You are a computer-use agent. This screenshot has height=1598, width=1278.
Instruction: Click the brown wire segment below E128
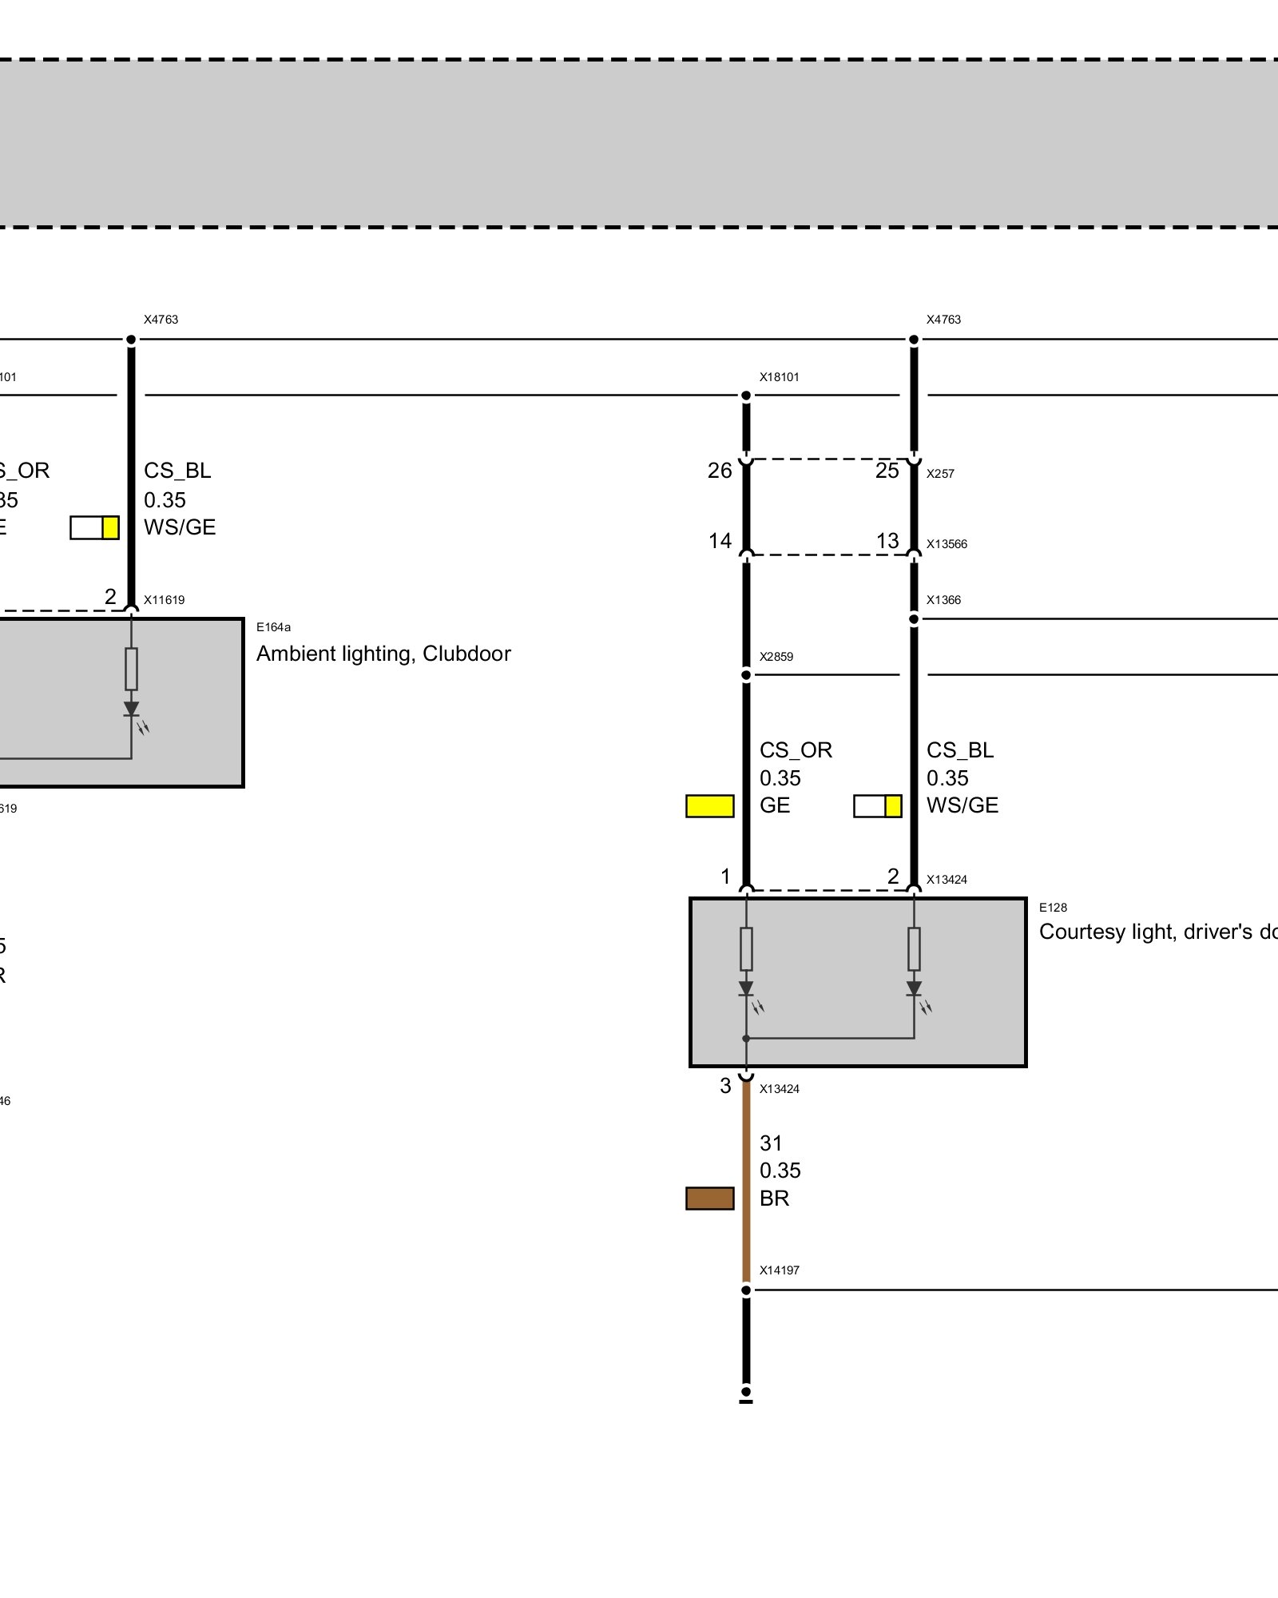746,1183
